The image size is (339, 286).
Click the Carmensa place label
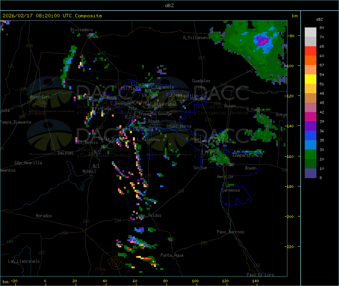click(x=231, y=190)
